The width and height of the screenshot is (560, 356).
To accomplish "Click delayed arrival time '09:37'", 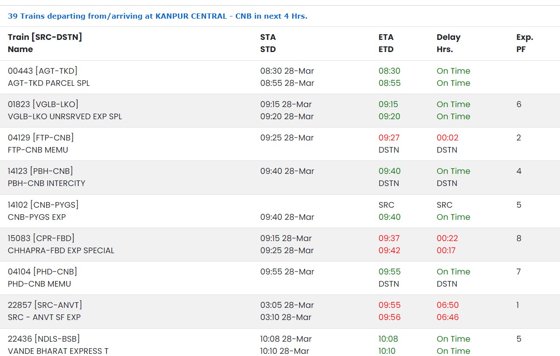I will [x=389, y=238].
